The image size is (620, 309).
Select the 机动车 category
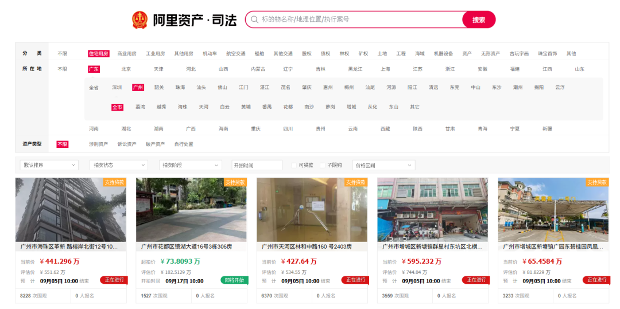tap(210, 54)
